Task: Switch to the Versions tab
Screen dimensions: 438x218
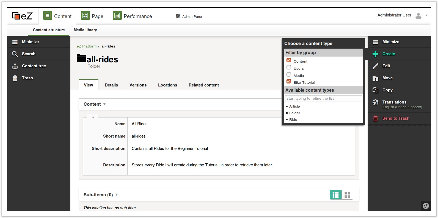Action: [x=138, y=85]
